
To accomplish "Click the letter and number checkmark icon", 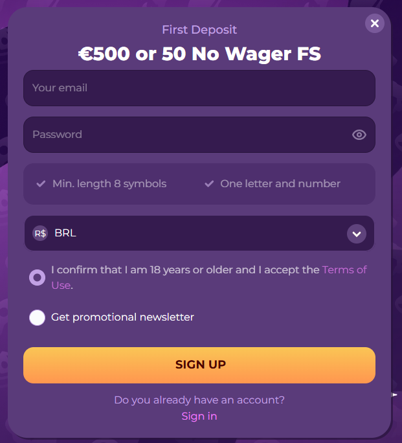I will click(x=209, y=184).
